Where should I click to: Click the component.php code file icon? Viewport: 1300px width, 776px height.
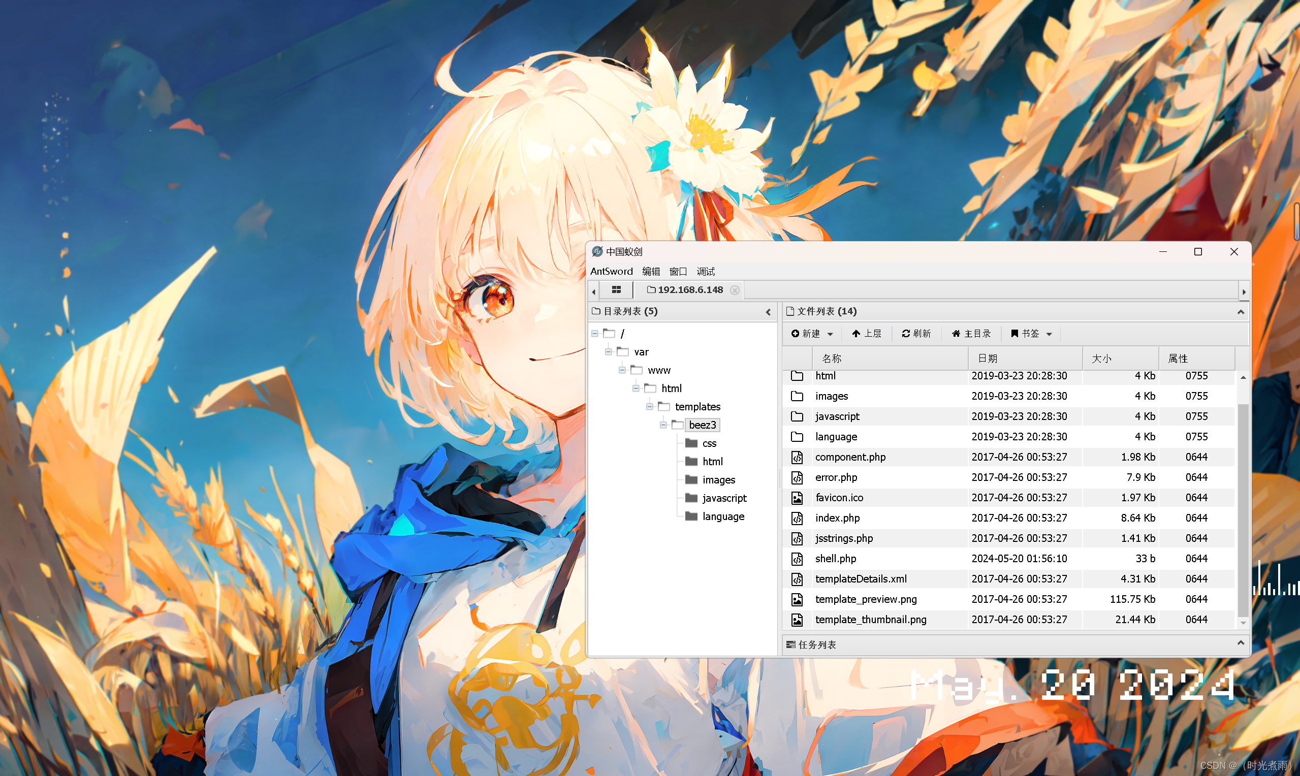tap(797, 458)
